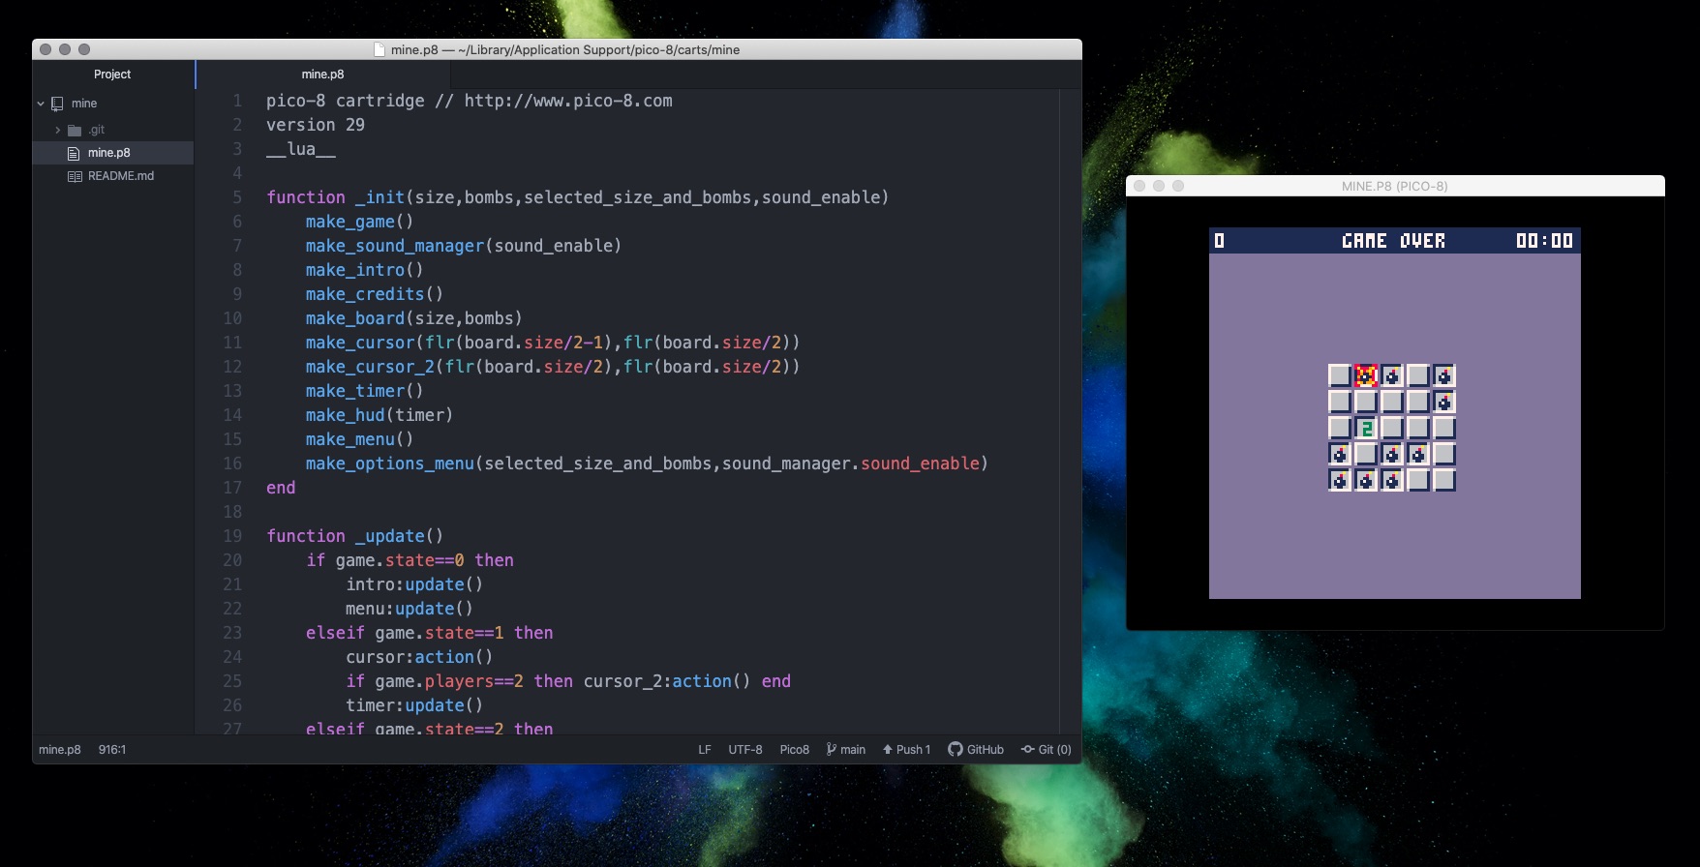This screenshot has height=867, width=1700.
Task: Click the MINE.P8 (PICO-8) window title
Action: point(1394,186)
